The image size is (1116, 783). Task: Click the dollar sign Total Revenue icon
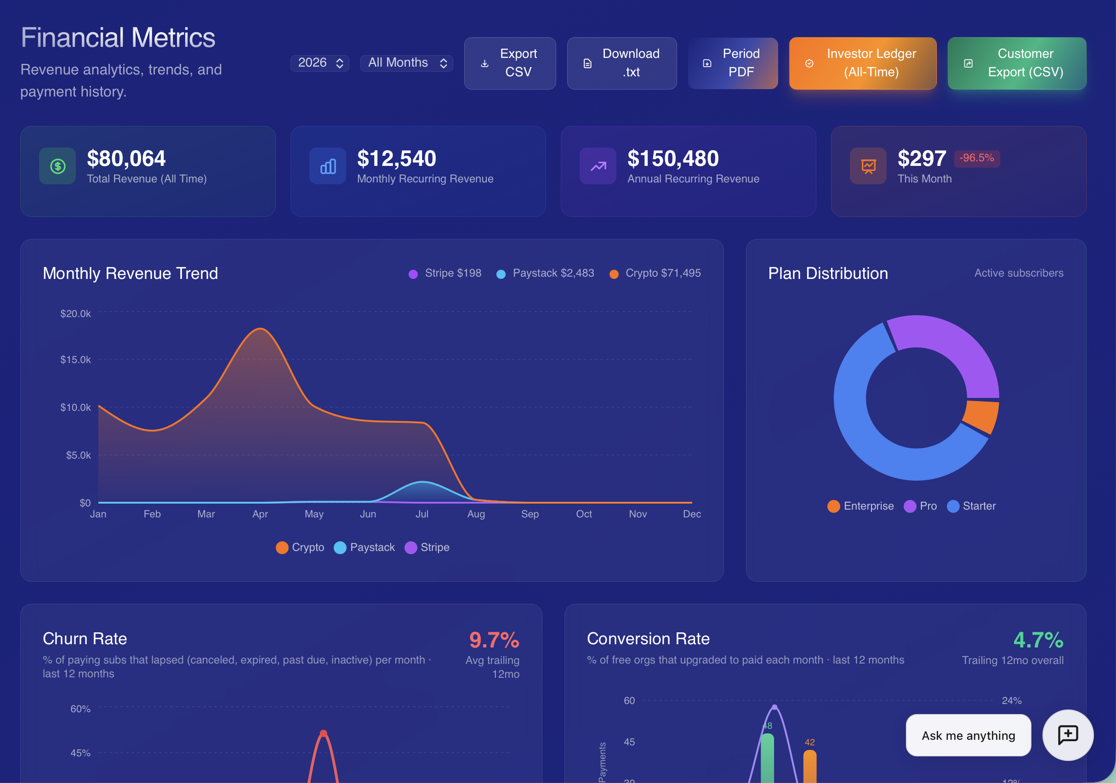tap(57, 166)
